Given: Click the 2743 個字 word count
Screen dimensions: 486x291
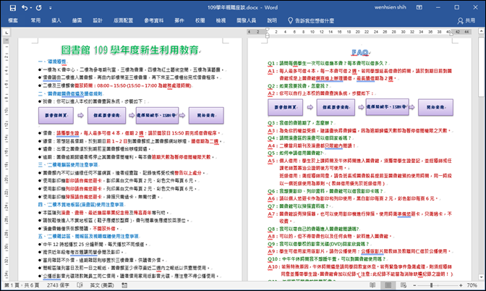Looking at the screenshot, I should click(x=58, y=285).
